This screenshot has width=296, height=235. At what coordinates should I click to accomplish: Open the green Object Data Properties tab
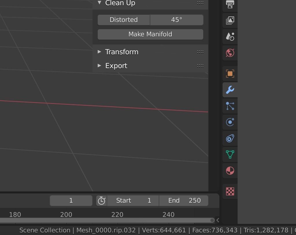pyautogui.click(x=230, y=154)
